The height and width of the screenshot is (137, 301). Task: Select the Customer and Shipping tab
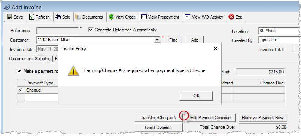coord(30,59)
